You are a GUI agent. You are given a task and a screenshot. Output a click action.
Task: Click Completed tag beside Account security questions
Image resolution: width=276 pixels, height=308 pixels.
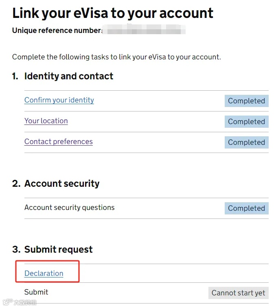tap(247, 208)
